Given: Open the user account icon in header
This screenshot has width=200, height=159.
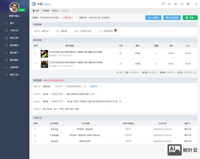Looking at the screenshot, I should (170, 4).
